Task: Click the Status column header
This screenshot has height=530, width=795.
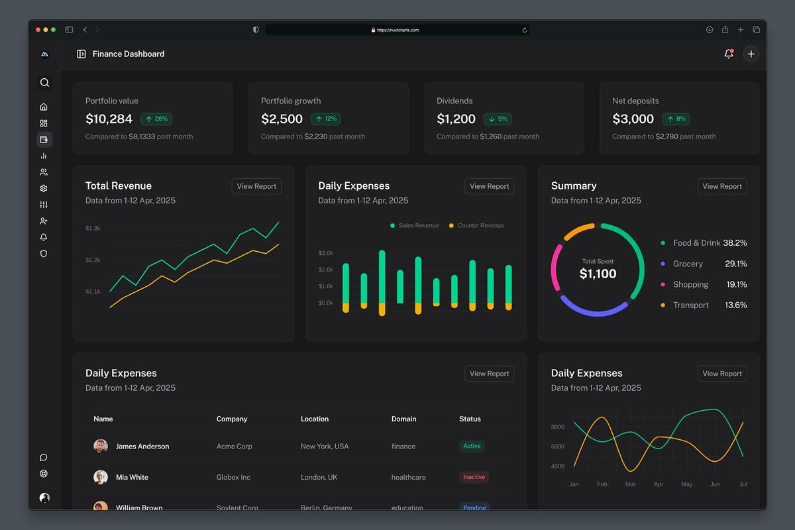Action: (470, 419)
